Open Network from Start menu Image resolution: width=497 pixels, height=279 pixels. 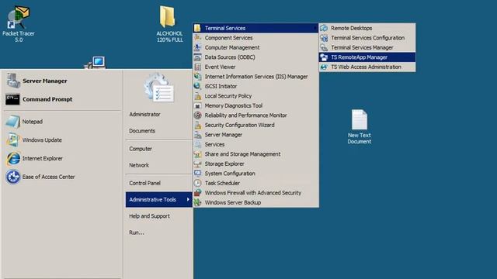tap(139, 165)
